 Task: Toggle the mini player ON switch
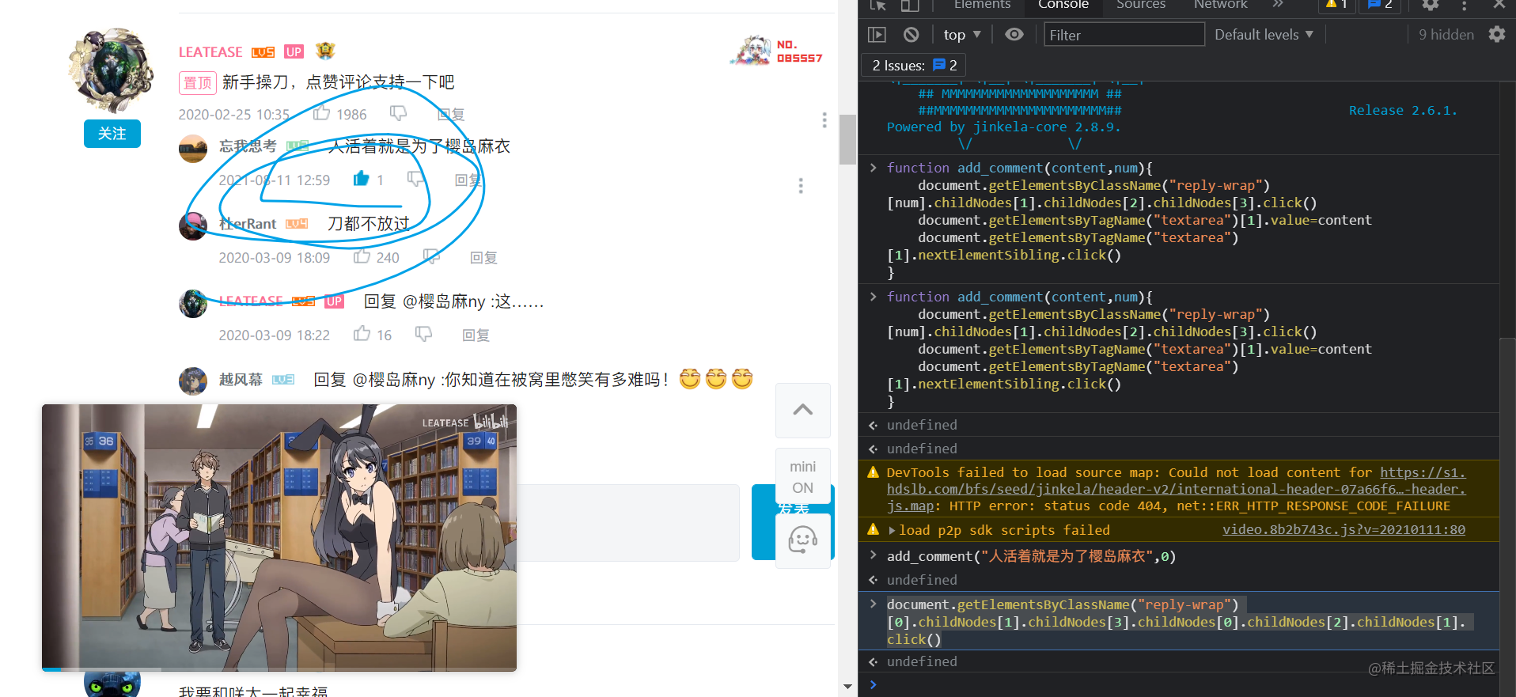(x=803, y=476)
